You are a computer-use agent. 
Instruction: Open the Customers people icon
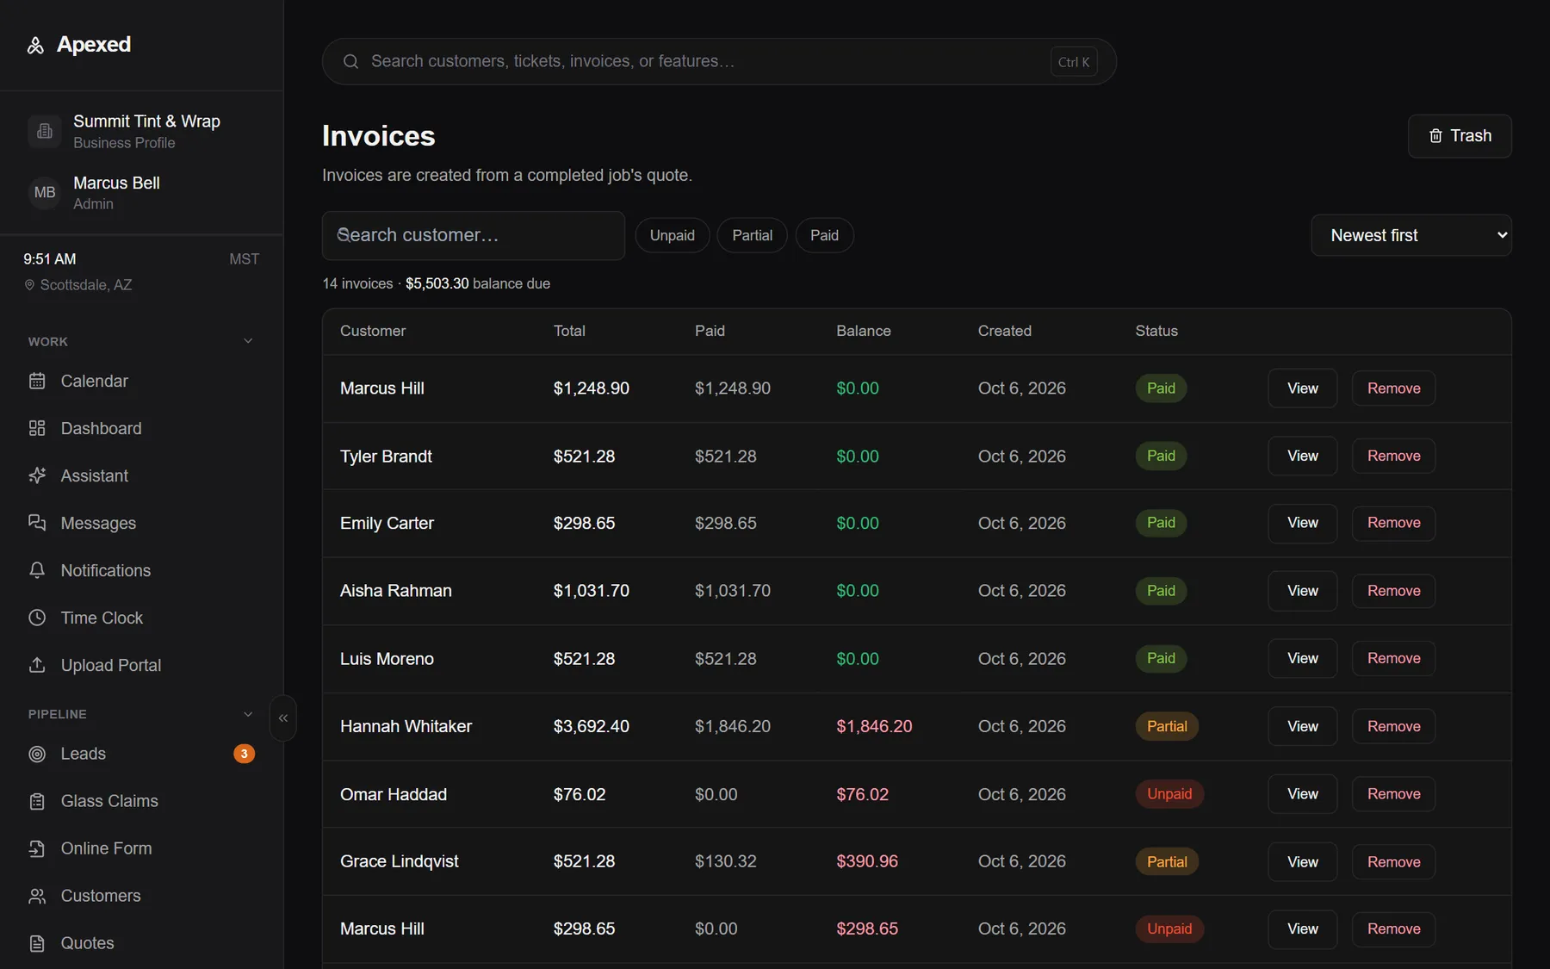click(x=37, y=896)
